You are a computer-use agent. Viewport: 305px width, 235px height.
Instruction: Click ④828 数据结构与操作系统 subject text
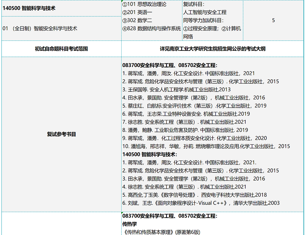pos(152,29)
